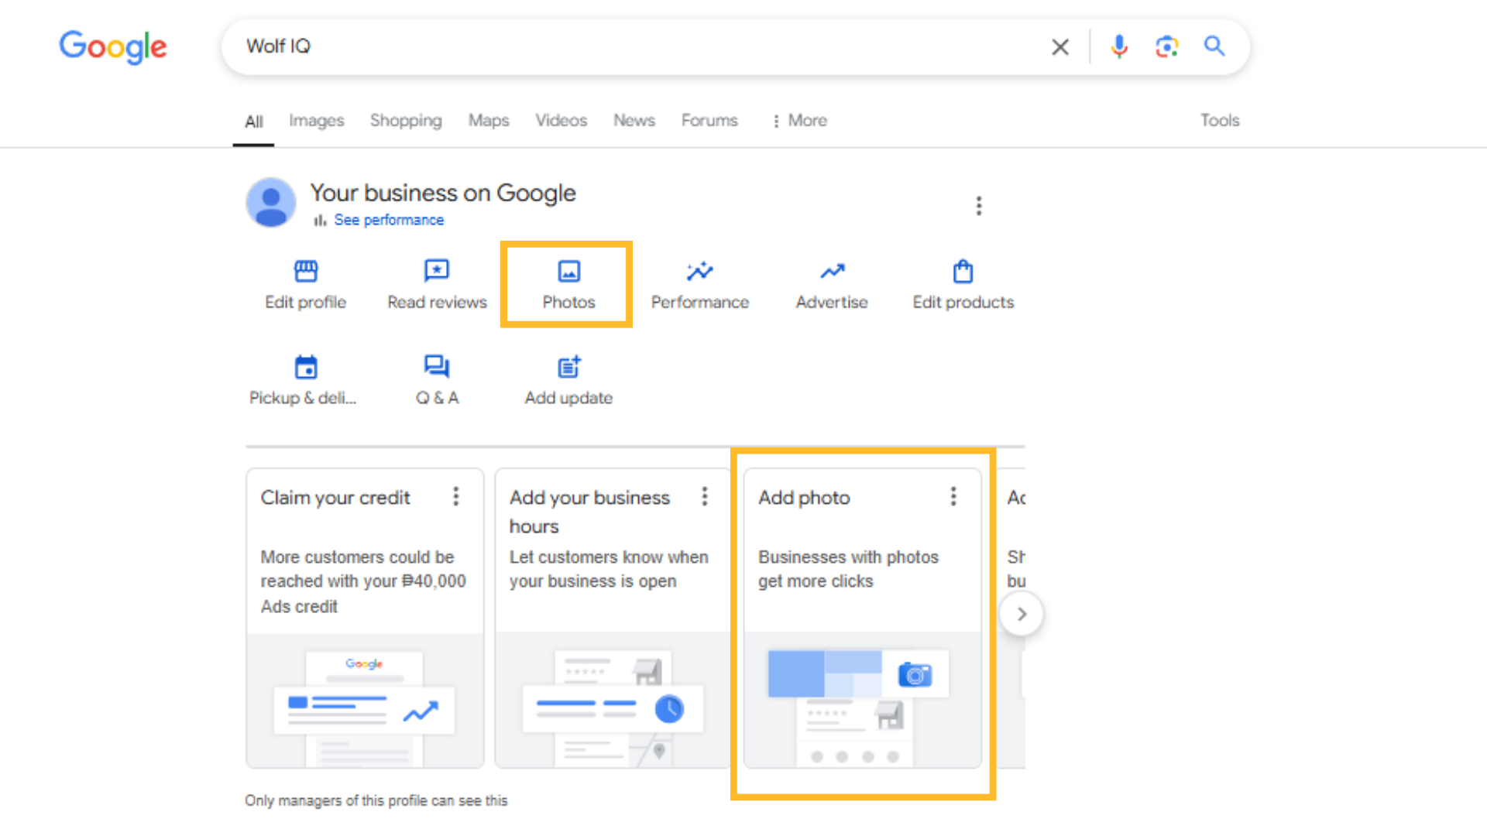Search by image with Google Lens
The height and width of the screenshot is (836, 1487).
pos(1166,47)
